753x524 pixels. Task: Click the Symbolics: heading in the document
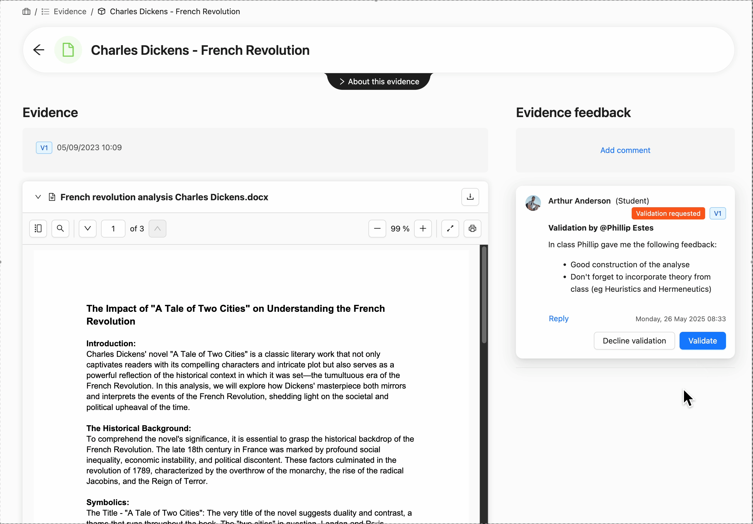click(x=108, y=502)
